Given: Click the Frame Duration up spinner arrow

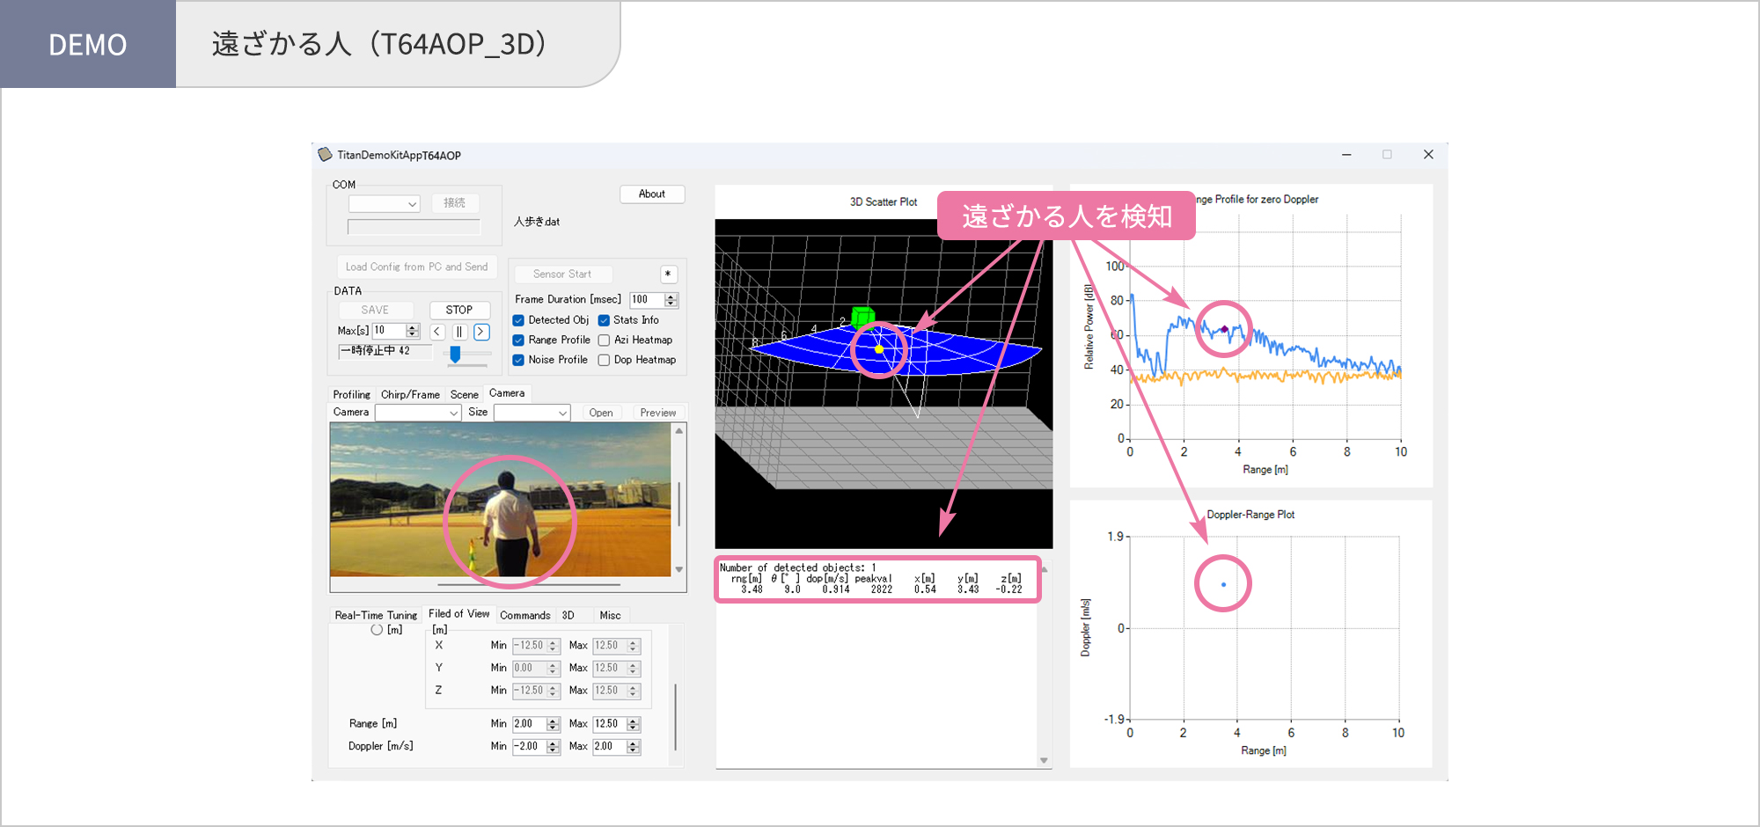Looking at the screenshot, I should [671, 296].
